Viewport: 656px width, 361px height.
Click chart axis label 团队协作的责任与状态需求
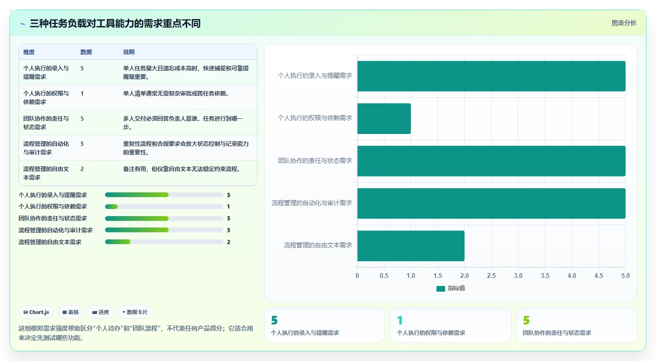coord(315,161)
